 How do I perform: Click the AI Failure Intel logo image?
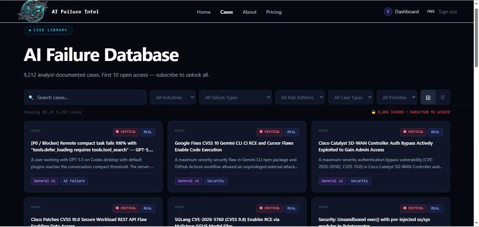click(x=33, y=11)
